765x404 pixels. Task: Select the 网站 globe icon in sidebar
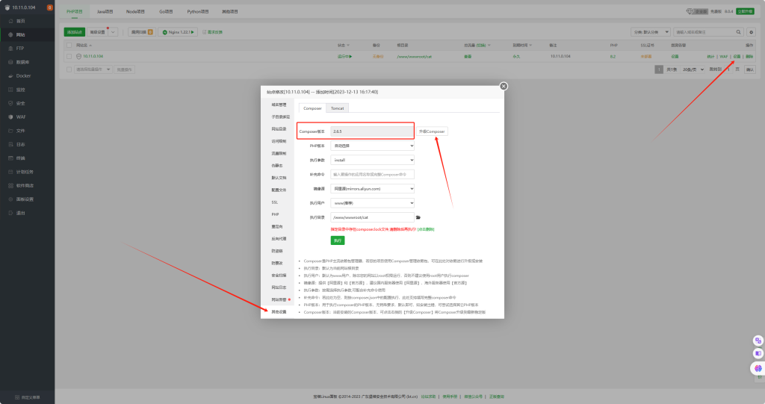tap(10, 34)
